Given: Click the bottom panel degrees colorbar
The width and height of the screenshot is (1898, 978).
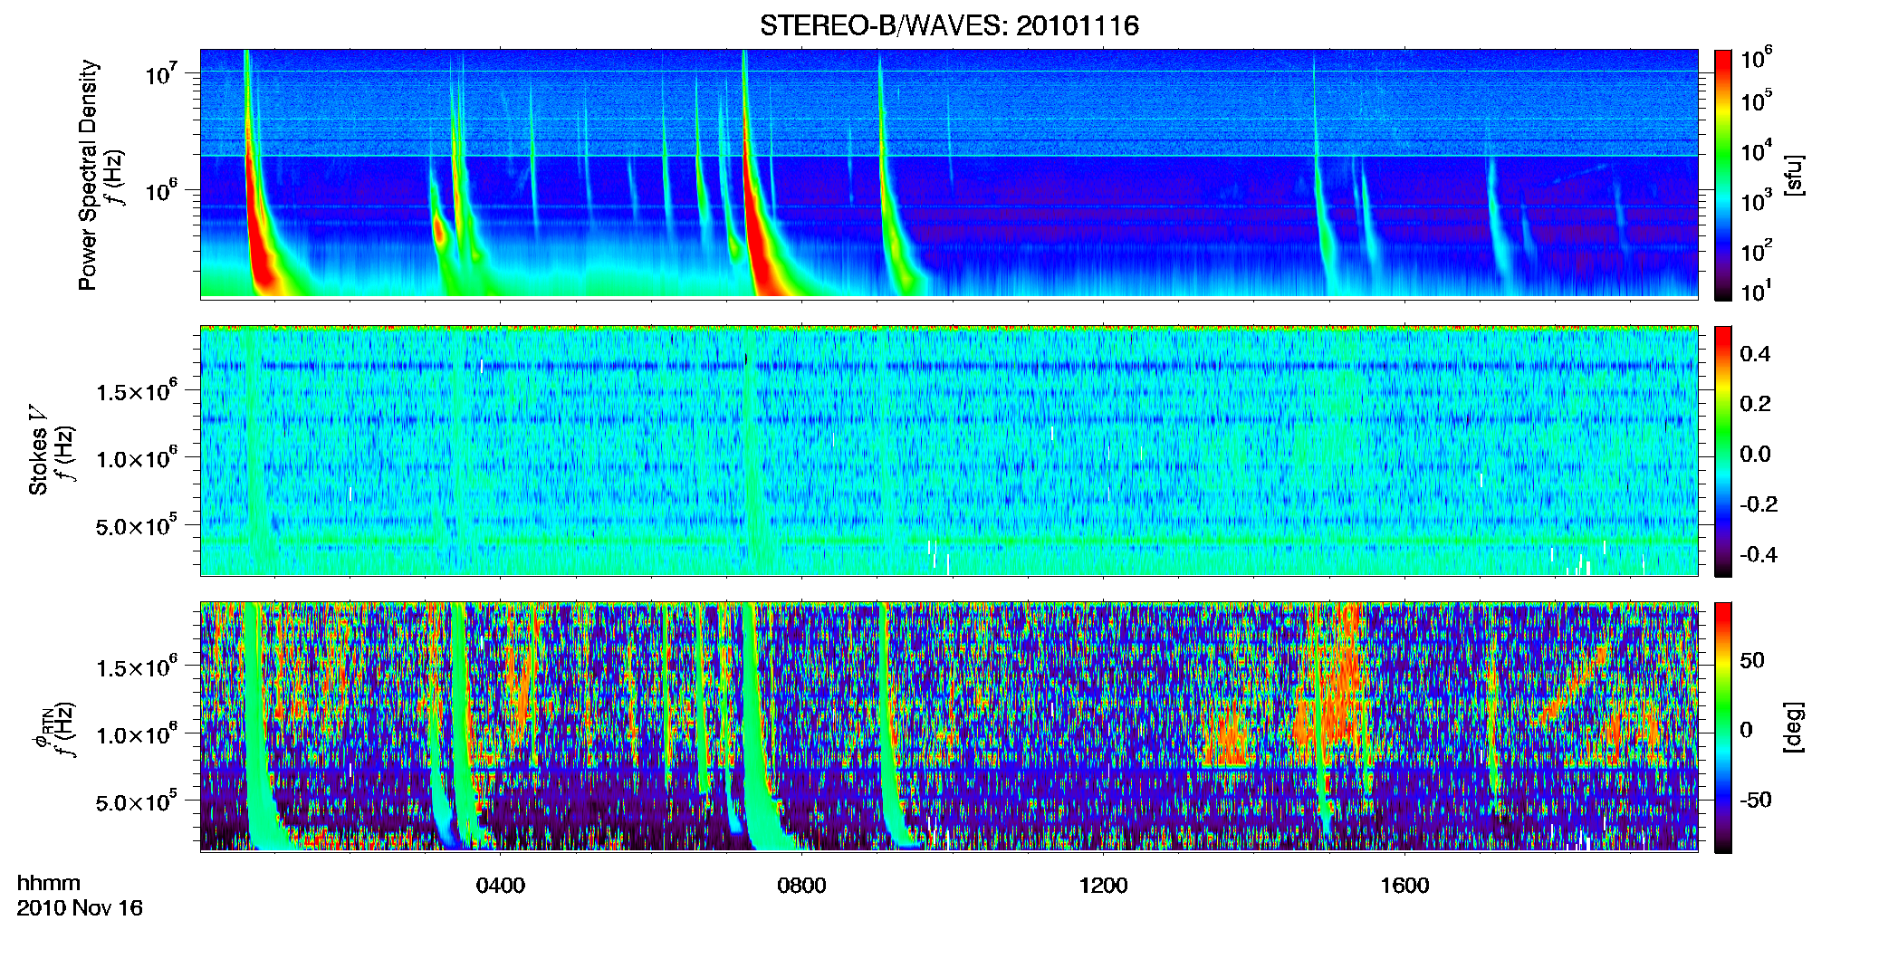Looking at the screenshot, I should pos(1723,727).
